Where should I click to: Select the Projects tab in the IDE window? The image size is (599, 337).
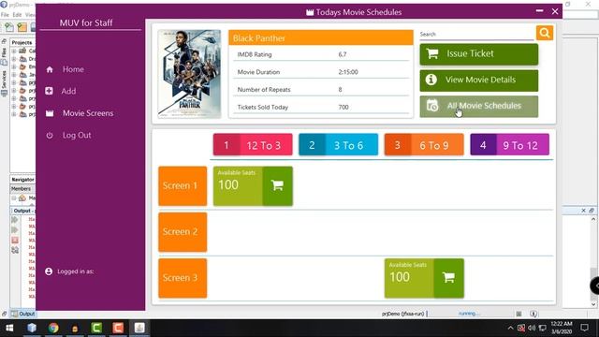point(22,42)
